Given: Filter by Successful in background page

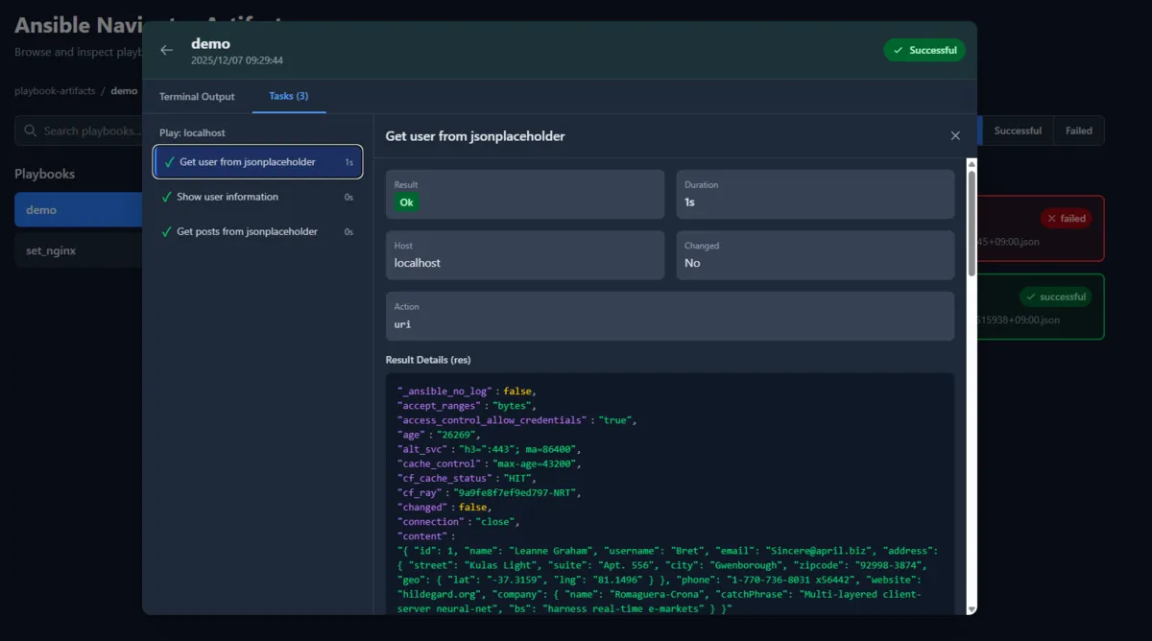Looking at the screenshot, I should point(1018,131).
